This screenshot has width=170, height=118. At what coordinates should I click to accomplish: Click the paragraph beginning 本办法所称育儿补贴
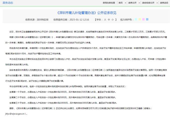coord(68,86)
